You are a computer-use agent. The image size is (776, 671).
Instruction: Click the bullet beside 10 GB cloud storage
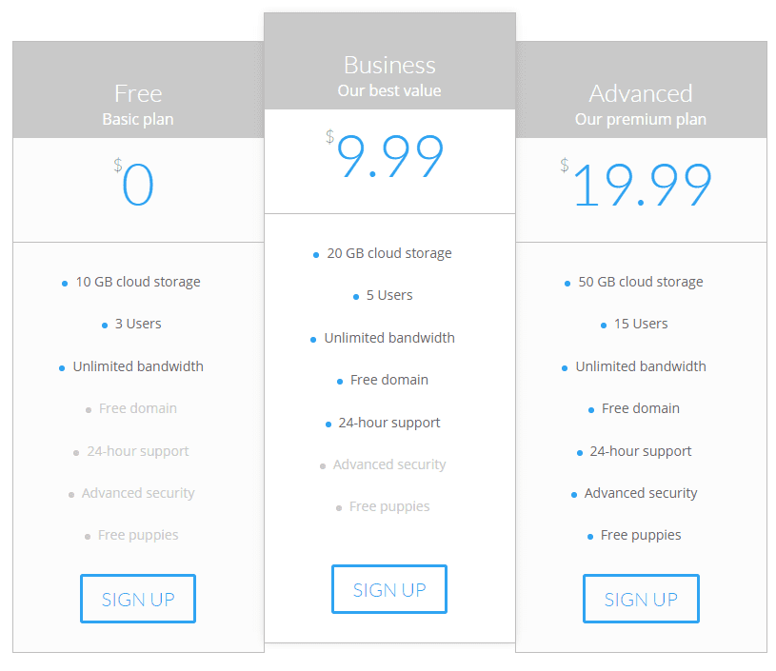(x=63, y=283)
